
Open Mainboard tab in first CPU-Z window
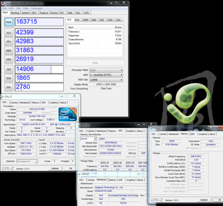(25, 103)
